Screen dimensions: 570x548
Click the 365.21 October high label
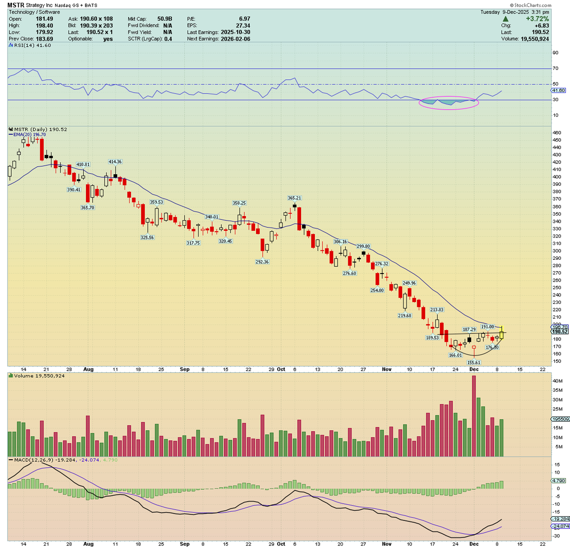click(294, 198)
